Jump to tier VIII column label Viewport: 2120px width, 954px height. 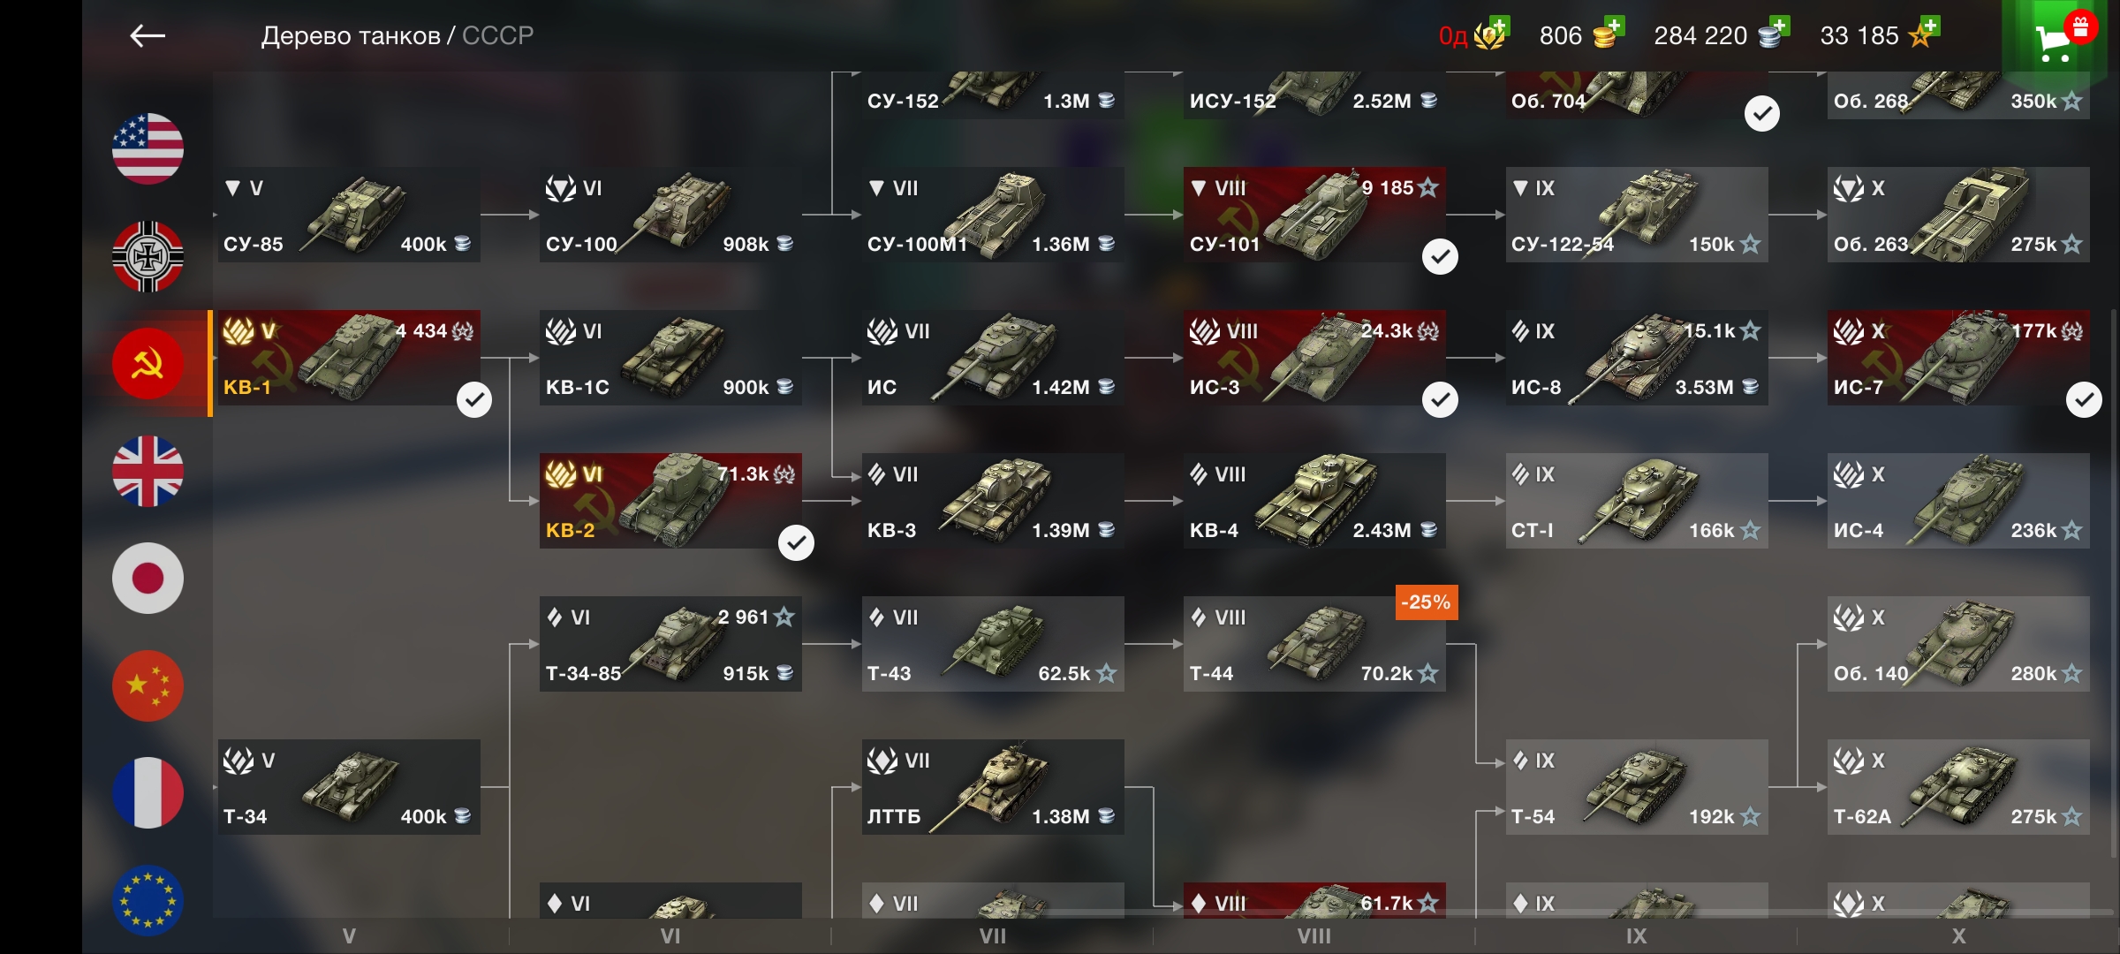[1314, 936]
